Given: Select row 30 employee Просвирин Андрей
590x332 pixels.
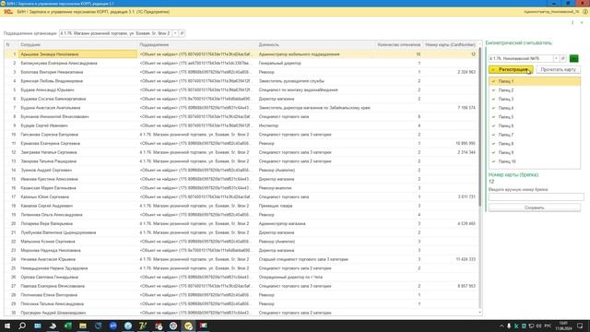Looking at the screenshot, I should (77, 313).
